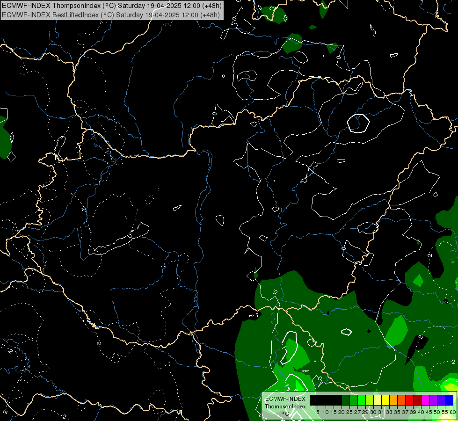Click the legend's °C unit label
Image resolution: width=458 pixels, height=421 pixels.
[x=286, y=414]
